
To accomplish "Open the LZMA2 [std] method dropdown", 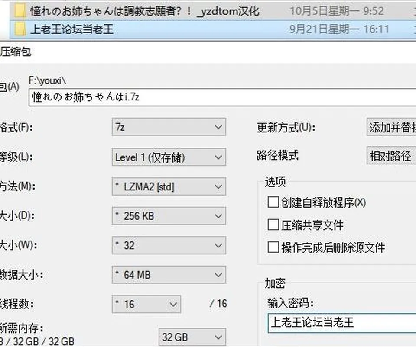I will click(x=169, y=187).
